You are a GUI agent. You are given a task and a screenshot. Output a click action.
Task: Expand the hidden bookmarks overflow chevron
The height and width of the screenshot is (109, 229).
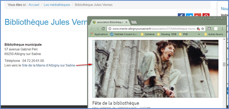(199, 34)
